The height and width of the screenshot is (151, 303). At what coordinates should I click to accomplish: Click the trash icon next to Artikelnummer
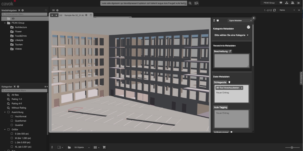(231, 132)
